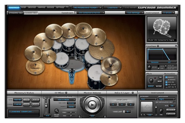Switch to the Construct tab

click(x=14, y=8)
